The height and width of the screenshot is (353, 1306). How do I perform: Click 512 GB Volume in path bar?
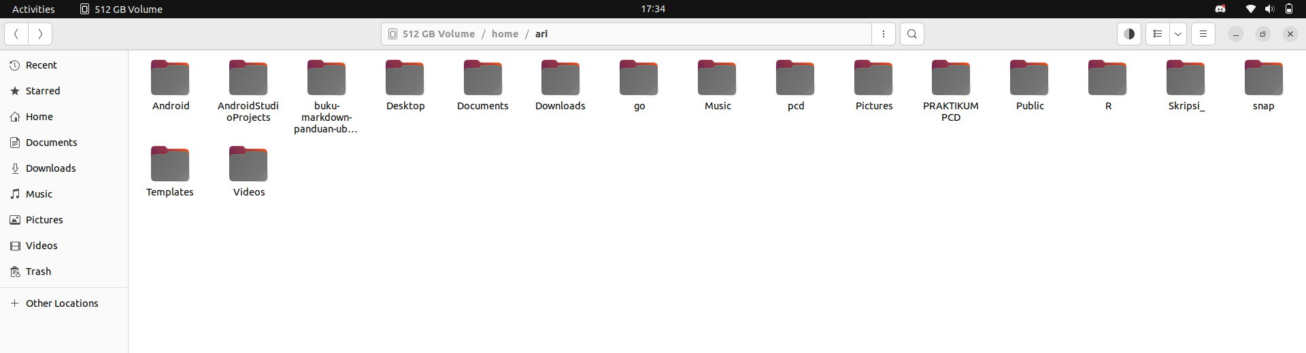tap(431, 34)
